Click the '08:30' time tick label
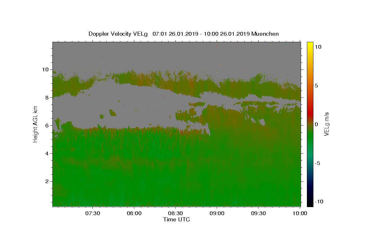 [175, 213]
